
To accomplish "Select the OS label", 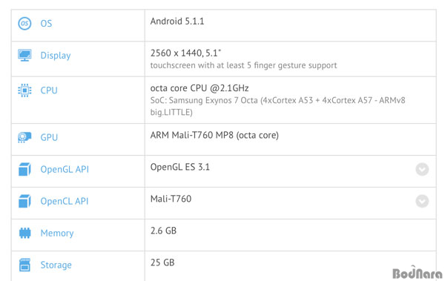I will (x=46, y=23).
